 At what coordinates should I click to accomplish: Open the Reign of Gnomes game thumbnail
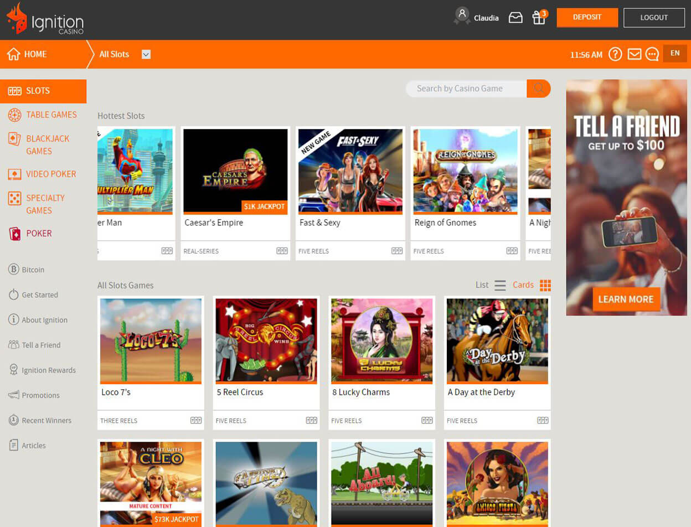tap(465, 170)
